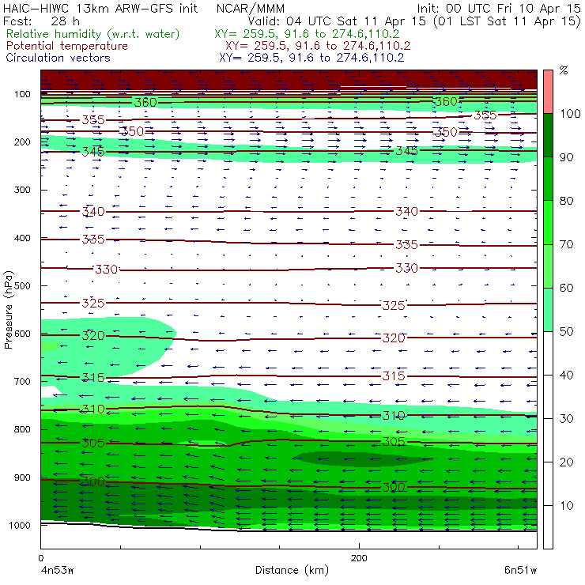Click the white 40–50% colorbar segment
This screenshot has width=585, height=585.
pyautogui.click(x=548, y=353)
